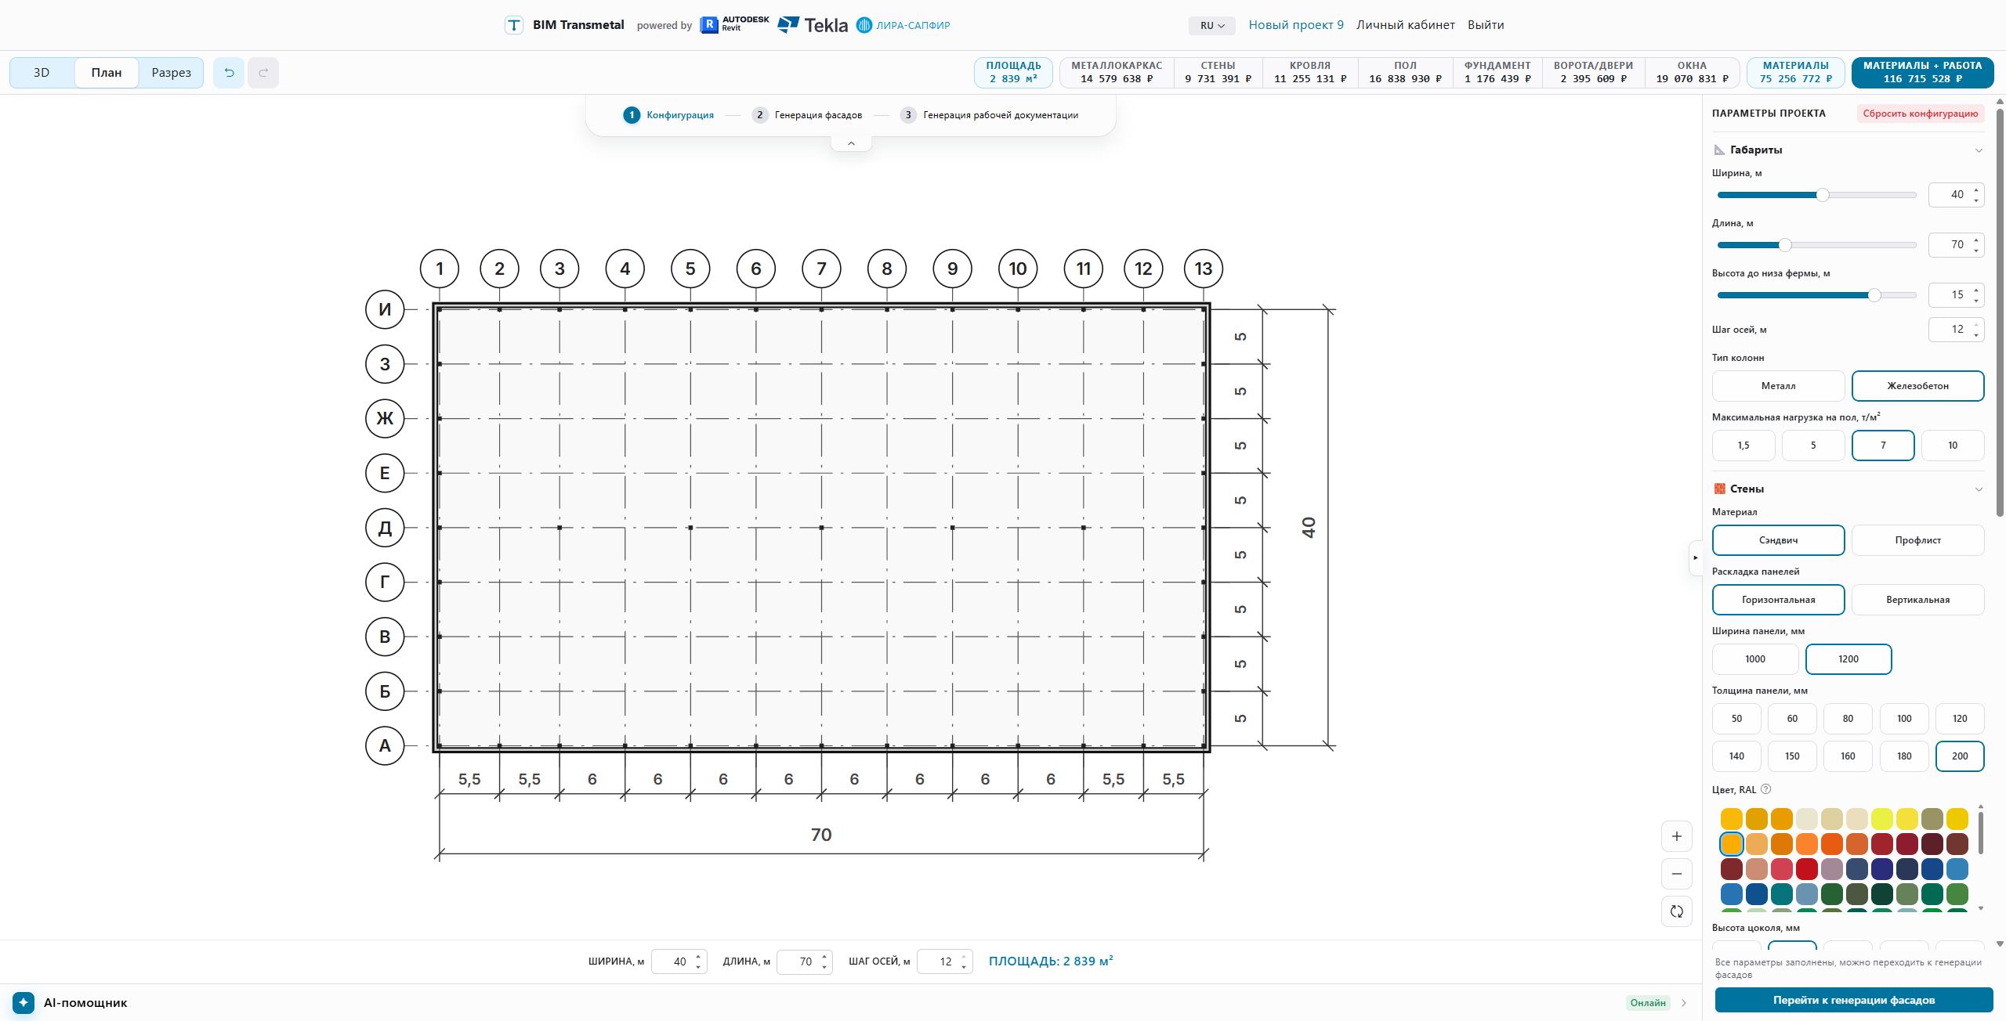The height and width of the screenshot is (1021, 2006).
Task: Click the bottom ДЛИНА input field
Action: tap(804, 961)
